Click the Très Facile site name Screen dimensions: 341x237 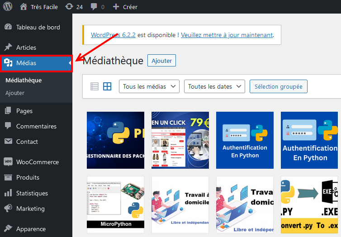tap(44, 7)
